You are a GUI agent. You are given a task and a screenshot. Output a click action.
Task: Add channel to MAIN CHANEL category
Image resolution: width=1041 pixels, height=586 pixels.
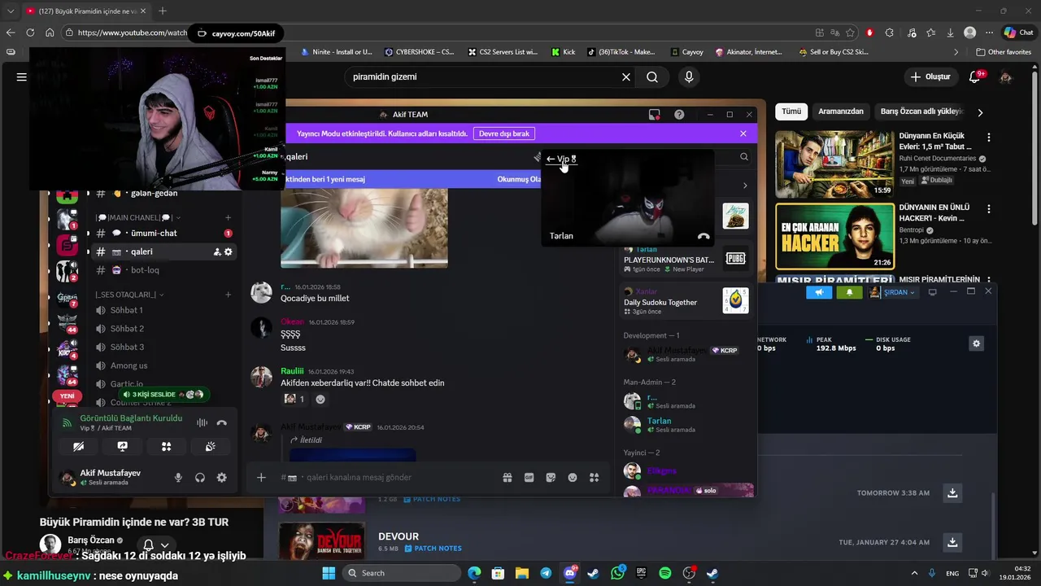coord(229,217)
